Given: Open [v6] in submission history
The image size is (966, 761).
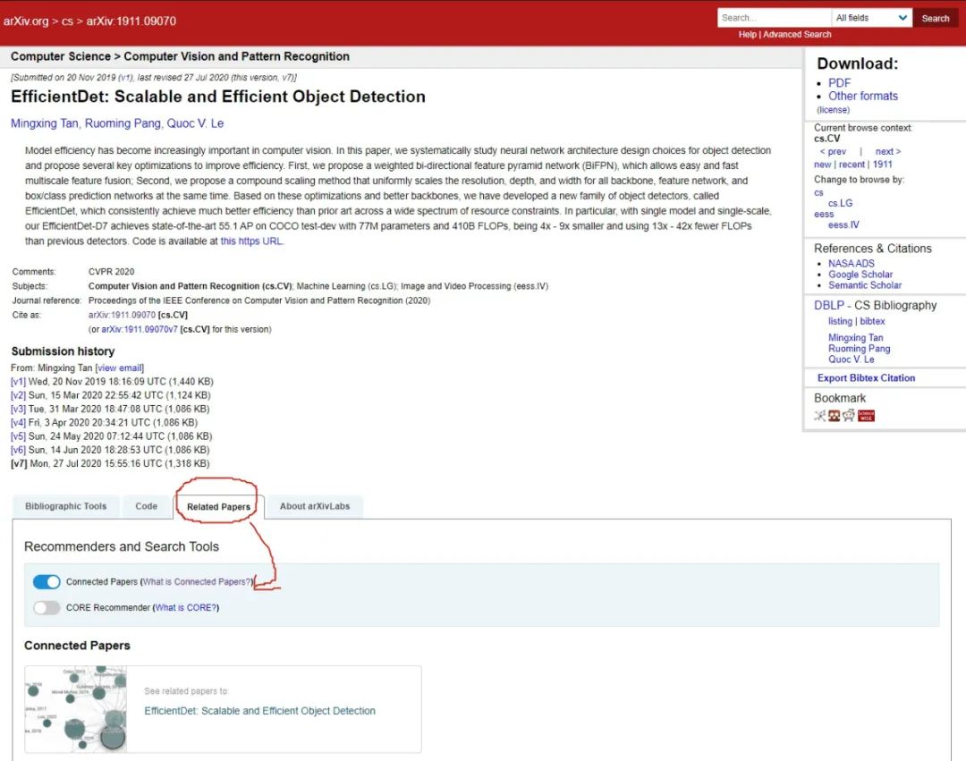Looking at the screenshot, I should [x=18, y=450].
